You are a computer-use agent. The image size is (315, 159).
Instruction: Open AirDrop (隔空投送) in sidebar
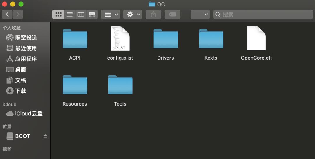point(26,37)
